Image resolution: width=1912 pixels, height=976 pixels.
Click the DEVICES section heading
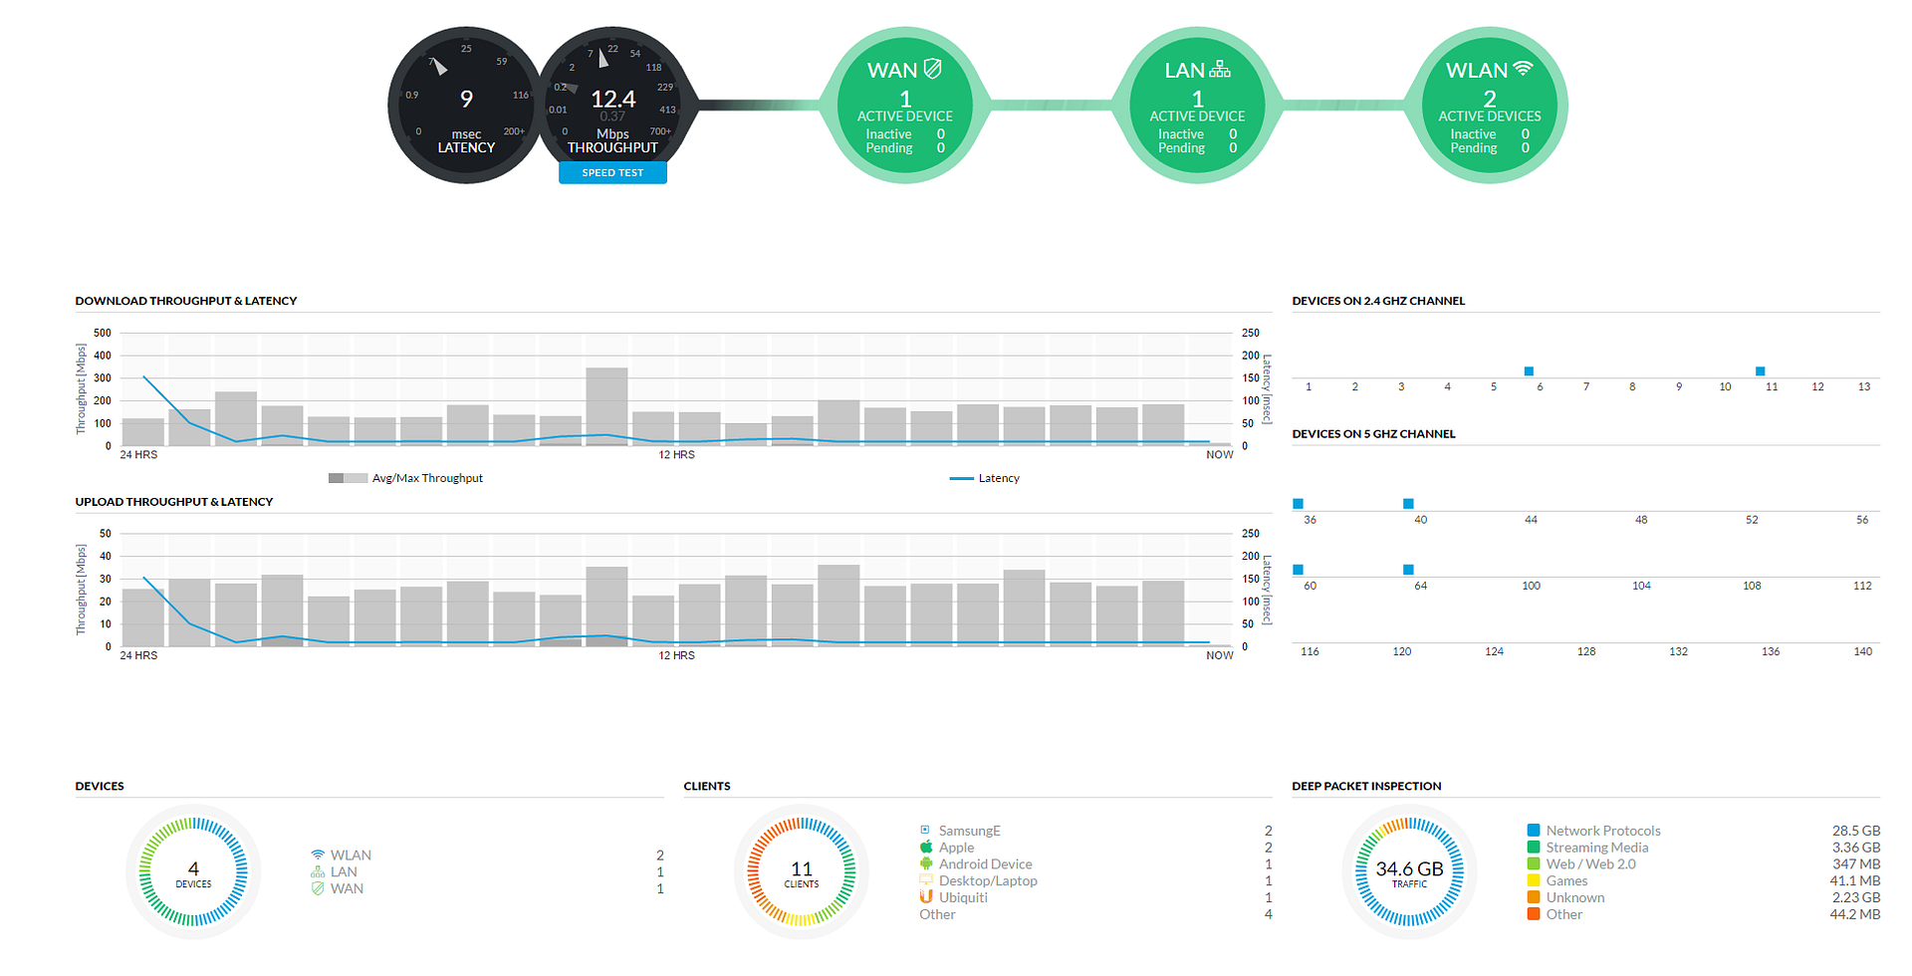(100, 786)
